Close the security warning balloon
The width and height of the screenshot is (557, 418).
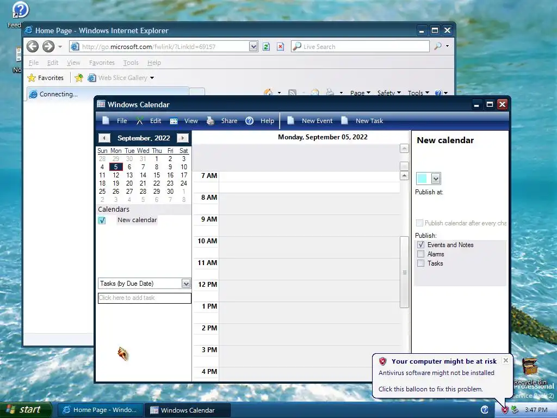pos(506,360)
